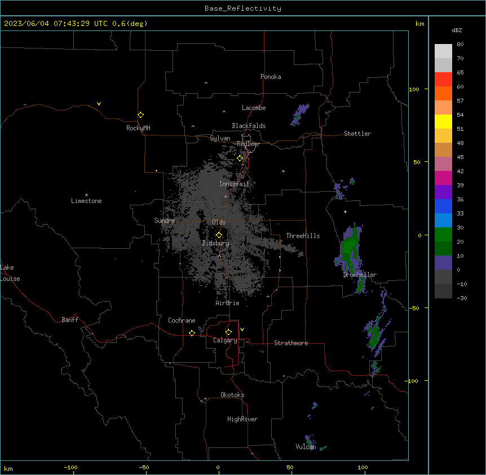Screen dimensions: 486x475
Task: Click the red 65 dBZ legend swatch
Action: tap(443, 79)
